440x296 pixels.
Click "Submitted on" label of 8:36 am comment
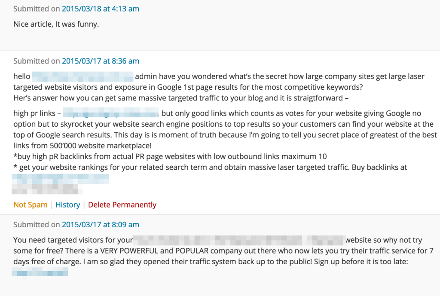pos(37,61)
